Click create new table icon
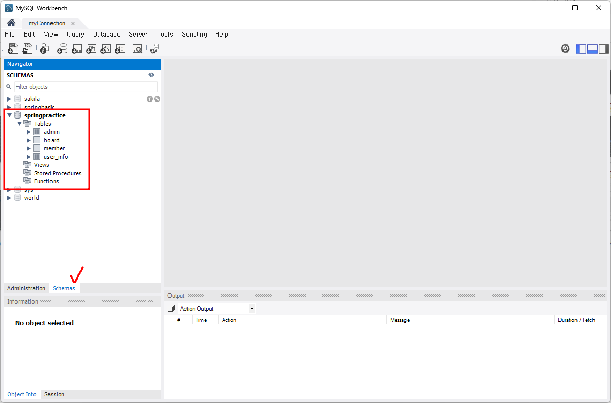 [77, 48]
